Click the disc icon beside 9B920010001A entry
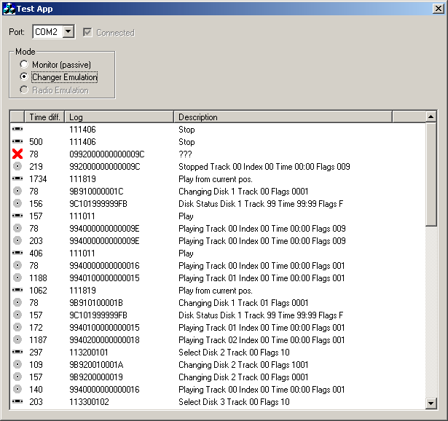Viewport: 448px width, 421px height. click(x=17, y=365)
